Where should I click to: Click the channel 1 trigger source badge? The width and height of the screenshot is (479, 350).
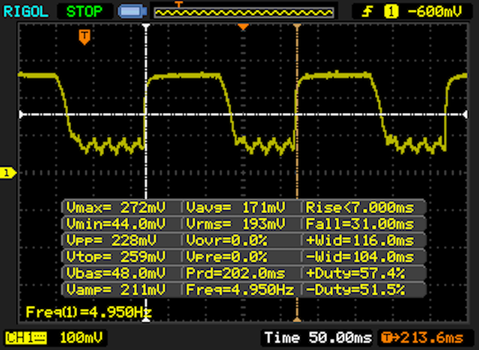[391, 12]
